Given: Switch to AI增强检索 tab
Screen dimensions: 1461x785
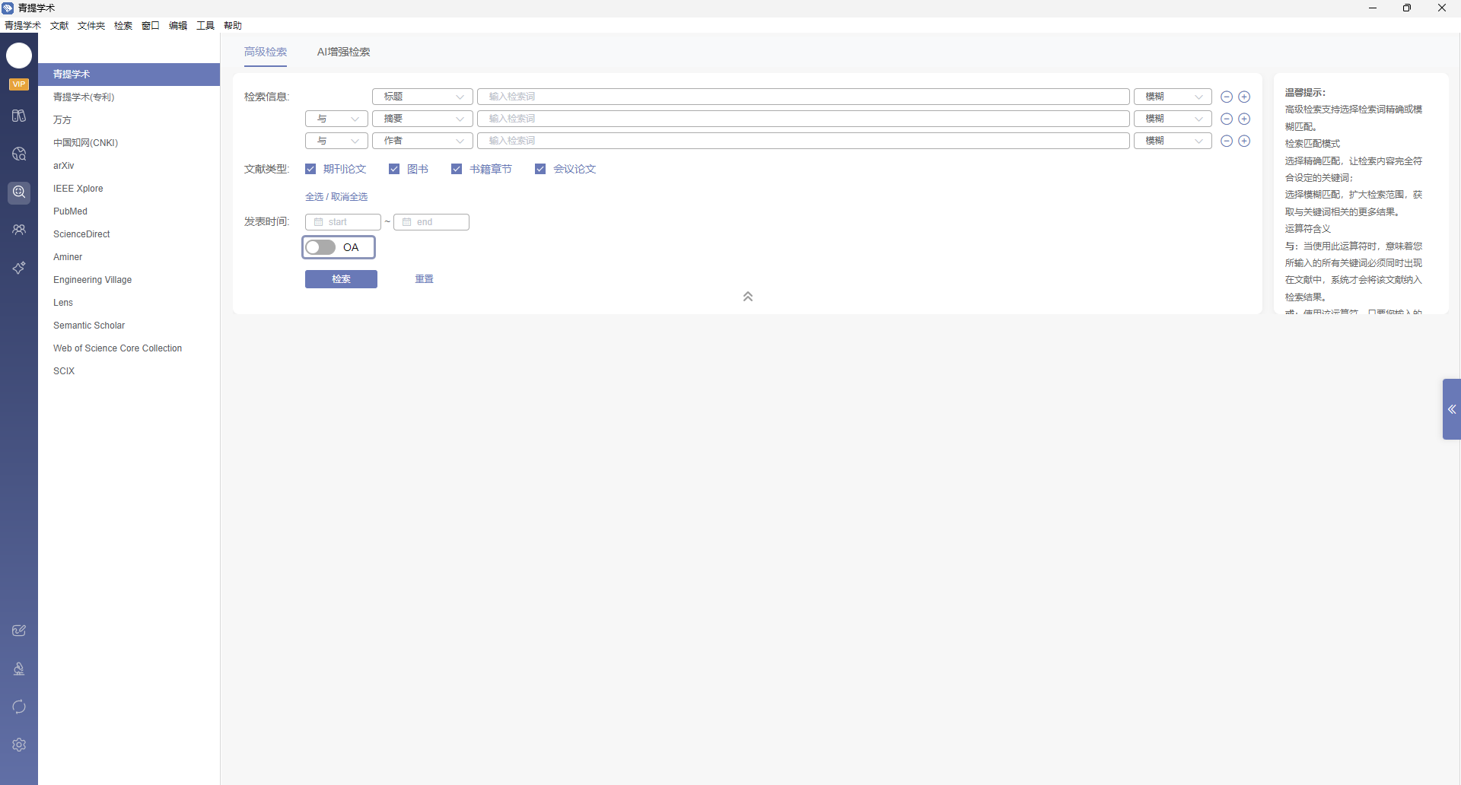Looking at the screenshot, I should click(x=344, y=52).
